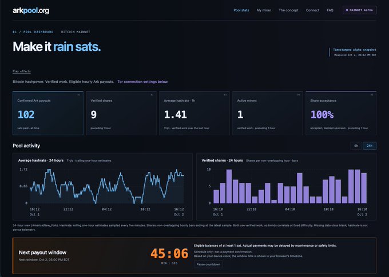Screen dimensions: 389x277
Task: Click the BITCOIN MAINNET label
Action: [x=76, y=32]
